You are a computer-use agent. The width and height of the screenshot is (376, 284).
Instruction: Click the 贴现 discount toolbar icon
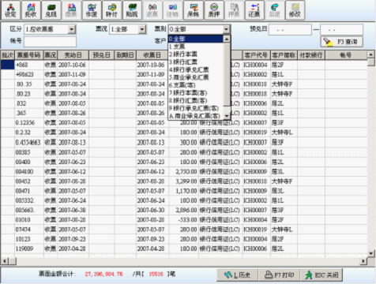click(132, 10)
